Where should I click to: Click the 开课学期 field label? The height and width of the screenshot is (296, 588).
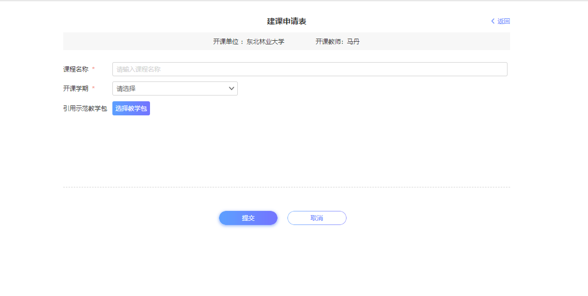click(76, 89)
